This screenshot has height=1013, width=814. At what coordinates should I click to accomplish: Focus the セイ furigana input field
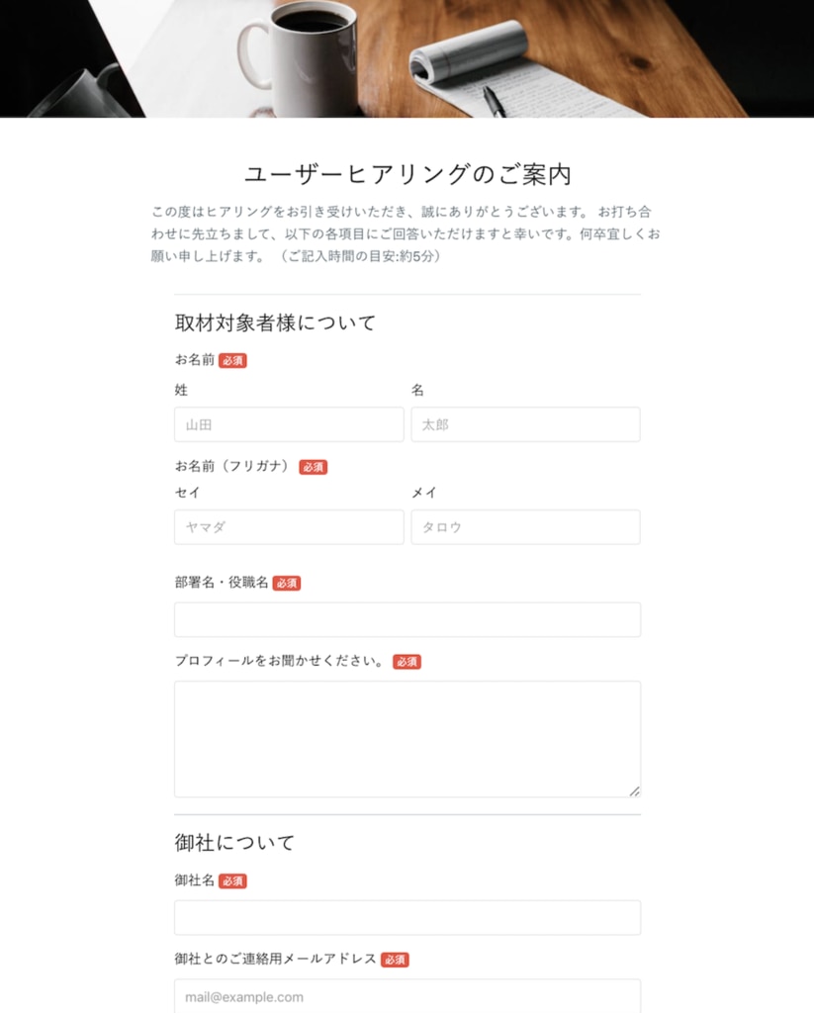[x=289, y=527]
